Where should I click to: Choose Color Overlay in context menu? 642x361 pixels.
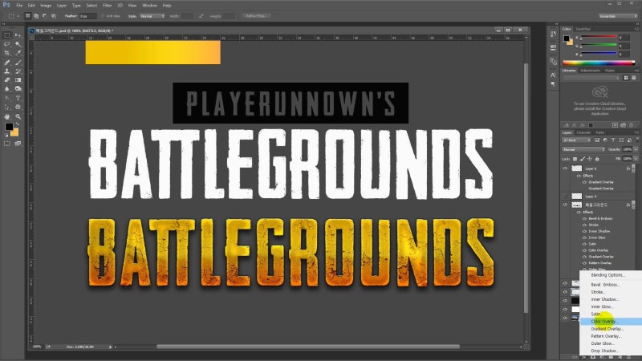[611, 322]
